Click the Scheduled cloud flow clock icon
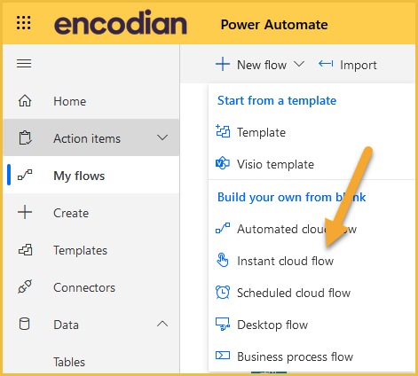Screen dimensions: 418x376 pyautogui.click(x=223, y=293)
